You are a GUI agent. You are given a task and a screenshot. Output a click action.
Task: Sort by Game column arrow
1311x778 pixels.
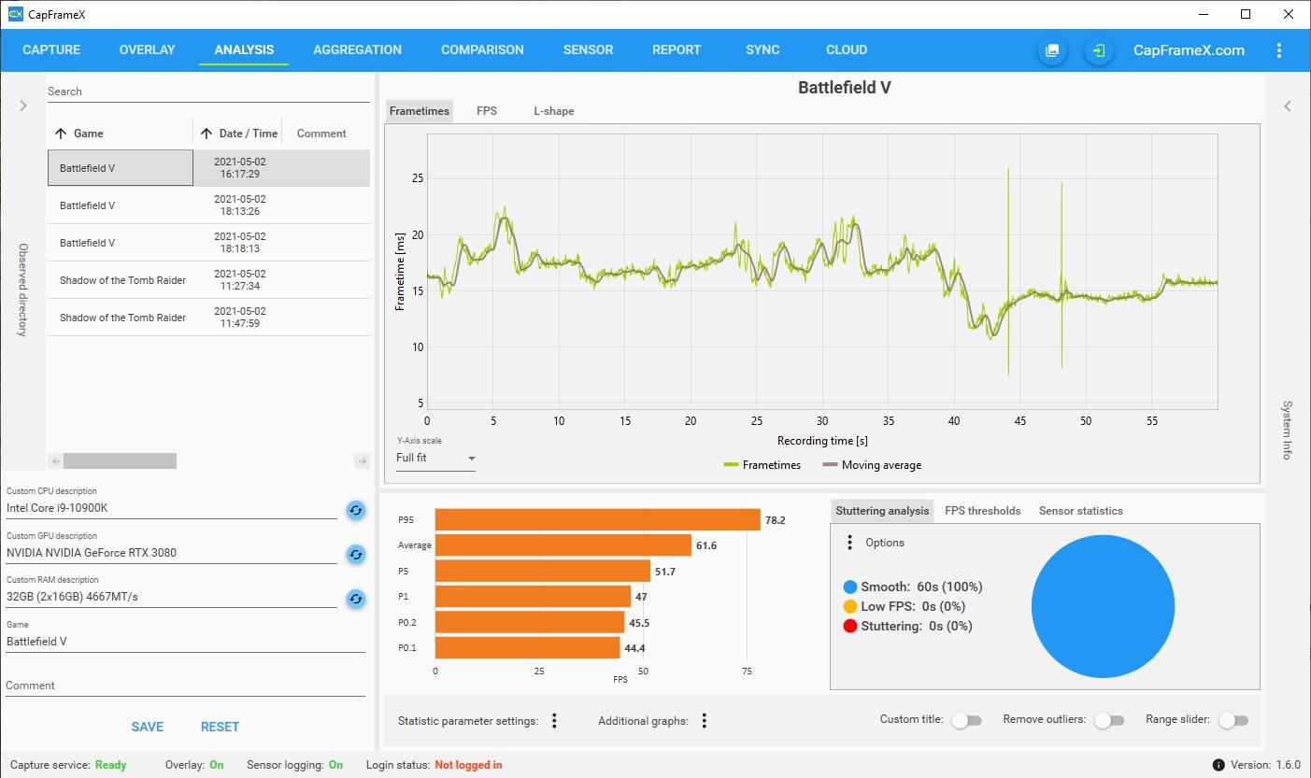(61, 134)
